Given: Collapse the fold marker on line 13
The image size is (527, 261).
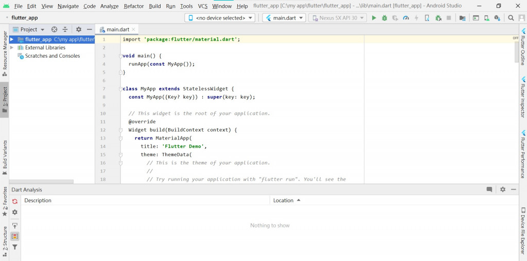Looking at the screenshot, I should tap(120, 138).
